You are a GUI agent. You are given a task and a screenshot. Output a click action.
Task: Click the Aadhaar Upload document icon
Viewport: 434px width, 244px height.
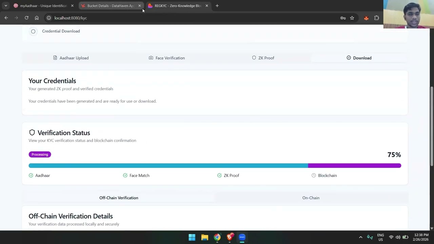[x=55, y=58]
